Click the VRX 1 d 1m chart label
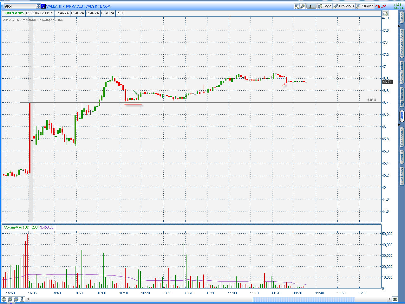The height and width of the screenshot is (304, 405). click(x=14, y=13)
